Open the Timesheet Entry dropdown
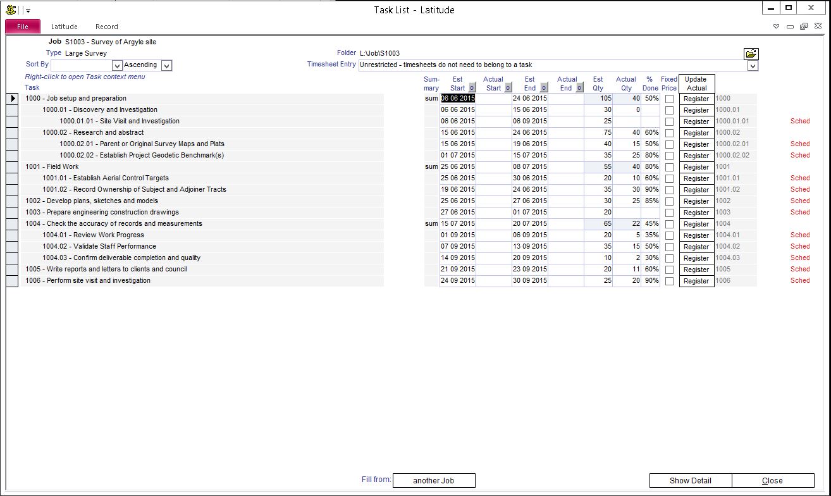Viewport: 831px width, 496px height. tap(753, 65)
